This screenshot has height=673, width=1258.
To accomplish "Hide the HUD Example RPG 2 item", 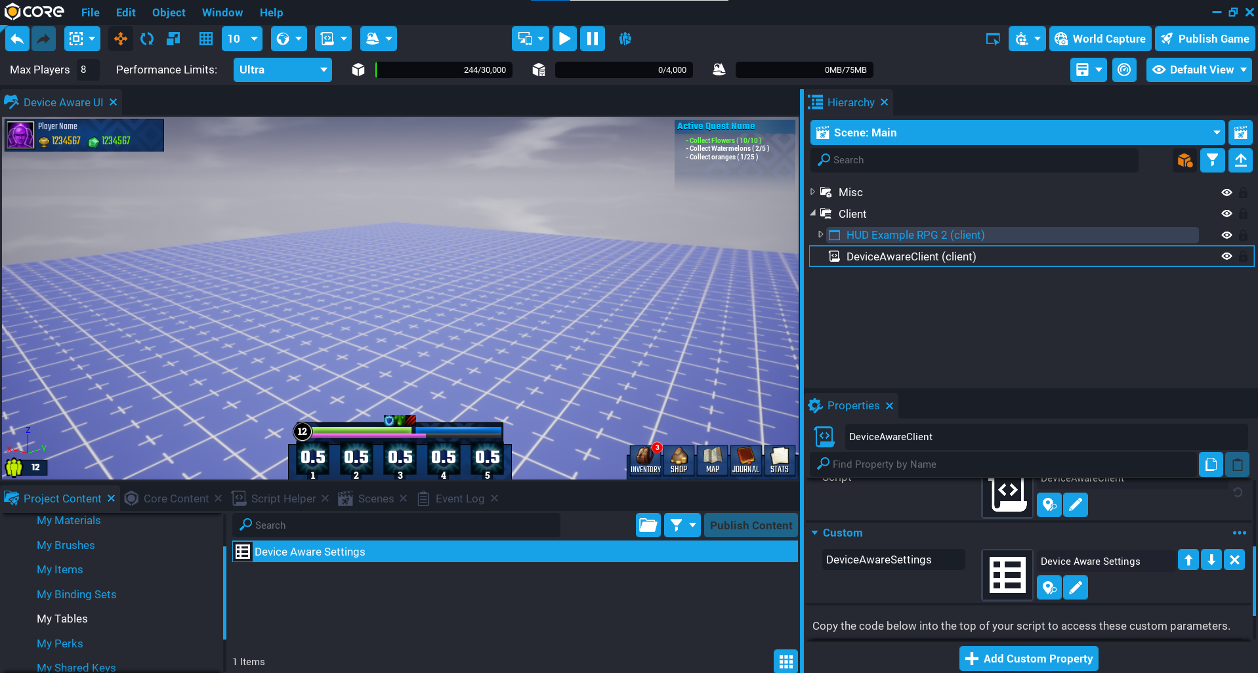I will (x=1226, y=235).
